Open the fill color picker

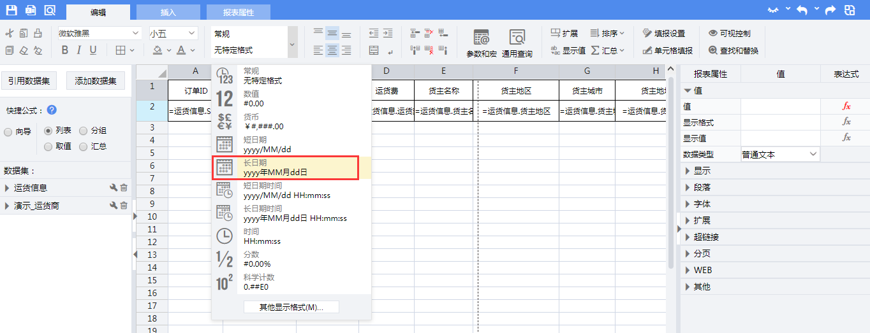[159, 50]
